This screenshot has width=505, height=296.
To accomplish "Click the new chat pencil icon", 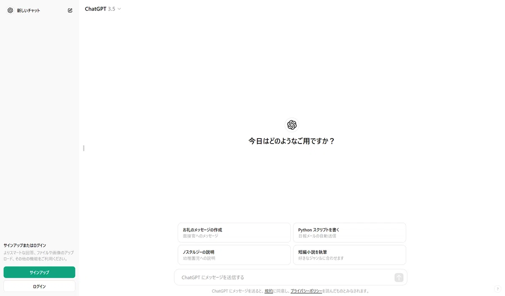I will pyautogui.click(x=70, y=11).
